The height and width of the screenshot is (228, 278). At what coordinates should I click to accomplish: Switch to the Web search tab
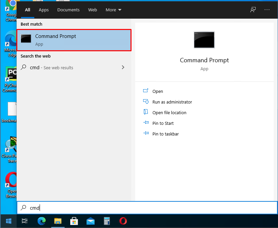(x=93, y=10)
